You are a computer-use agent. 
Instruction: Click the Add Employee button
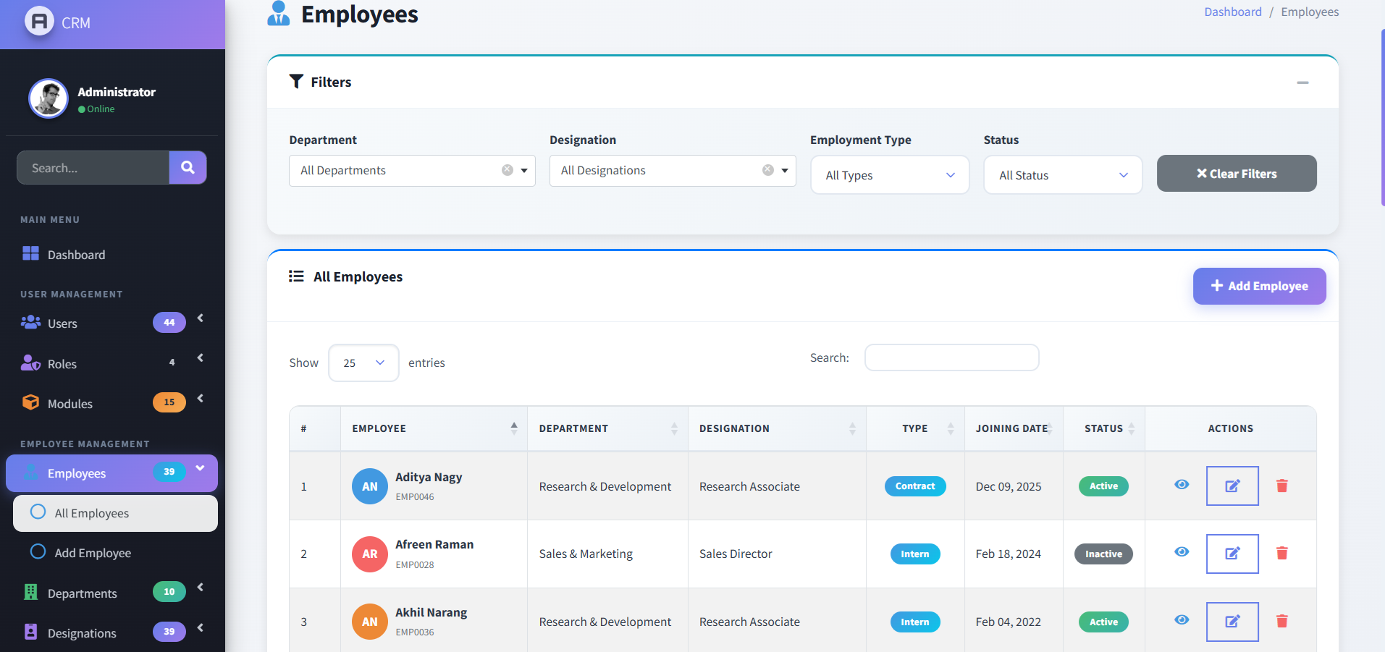(1259, 286)
